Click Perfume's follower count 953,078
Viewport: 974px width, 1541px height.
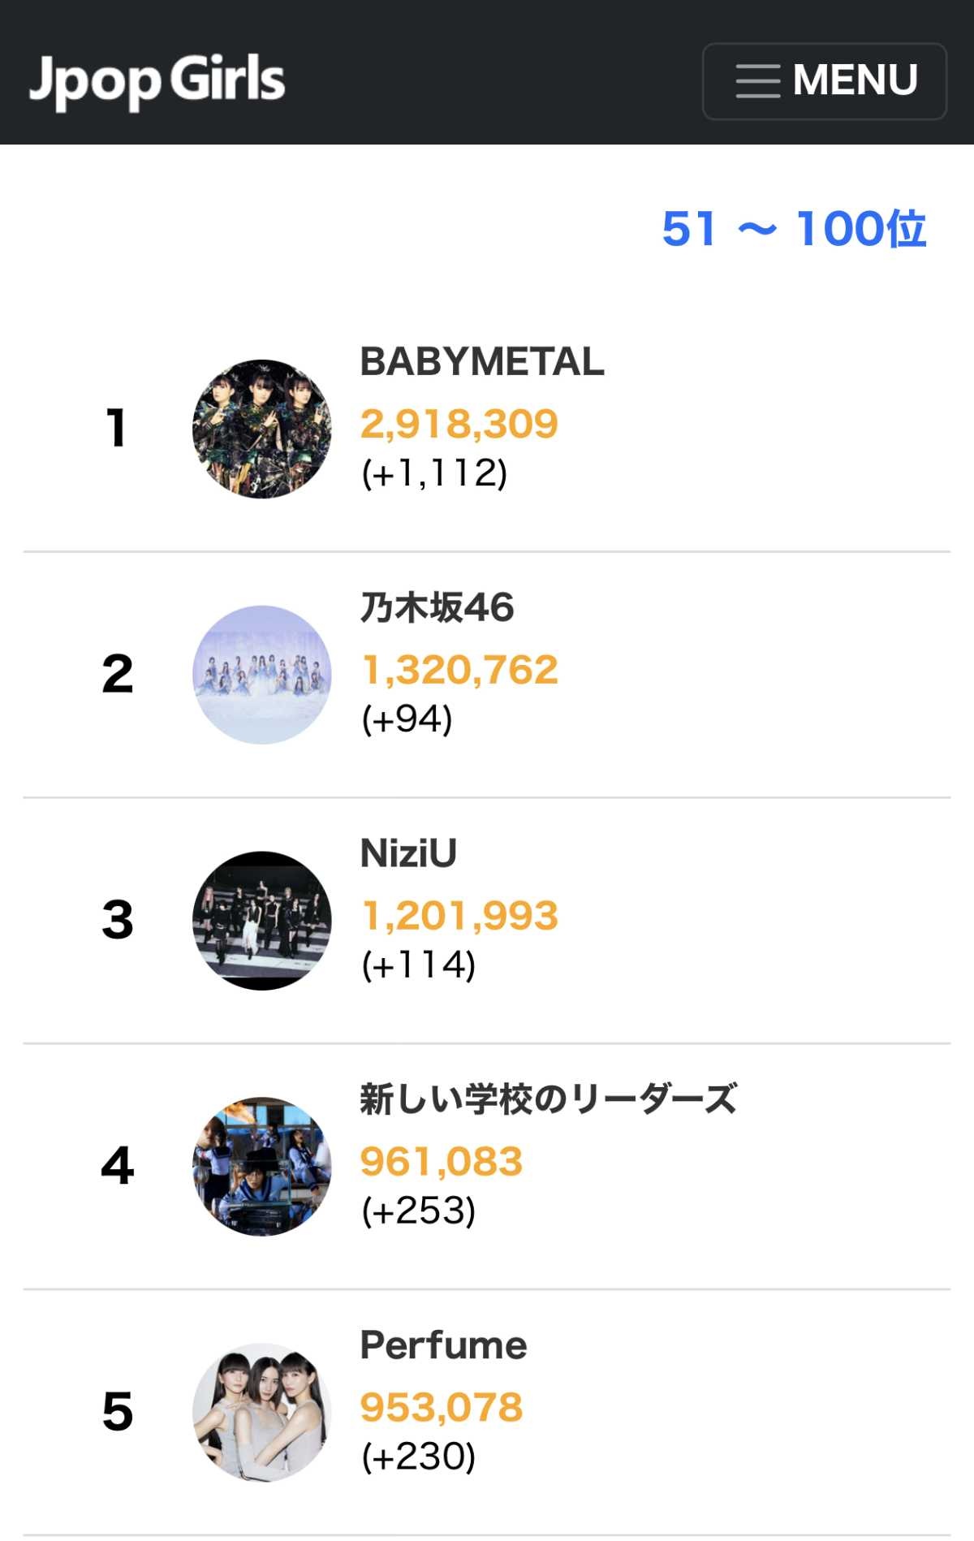(441, 1408)
